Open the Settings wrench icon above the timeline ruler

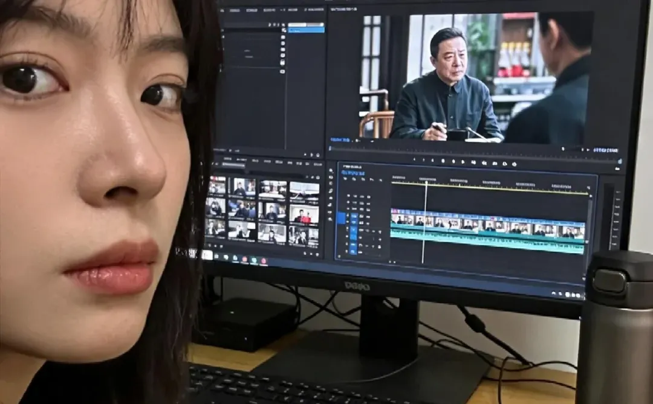(x=379, y=179)
